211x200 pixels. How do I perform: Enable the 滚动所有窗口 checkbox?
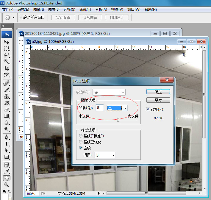tap(21, 18)
